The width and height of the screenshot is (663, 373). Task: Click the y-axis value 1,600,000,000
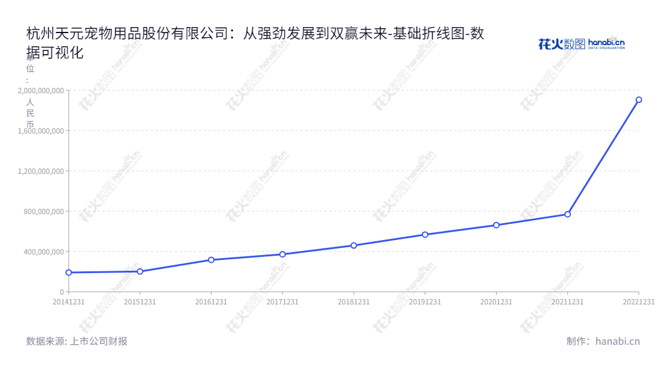tap(41, 131)
